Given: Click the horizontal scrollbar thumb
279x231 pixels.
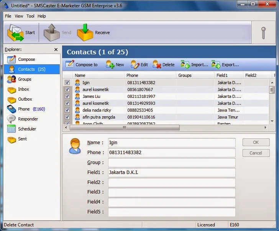Looking at the screenshot, I should coord(125,128).
